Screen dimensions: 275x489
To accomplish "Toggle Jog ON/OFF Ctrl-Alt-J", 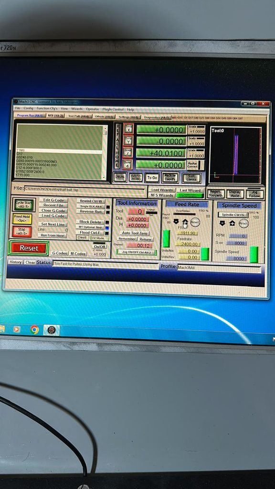I will (137, 252).
